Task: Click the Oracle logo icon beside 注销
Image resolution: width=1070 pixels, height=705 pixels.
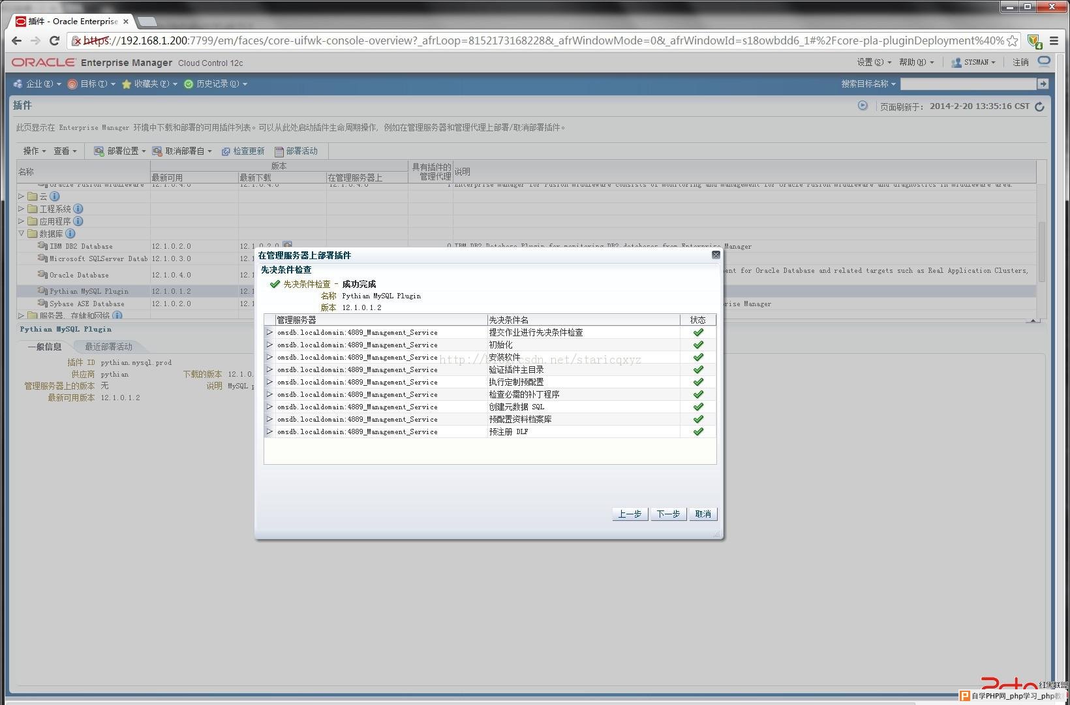Action: 1044,61
